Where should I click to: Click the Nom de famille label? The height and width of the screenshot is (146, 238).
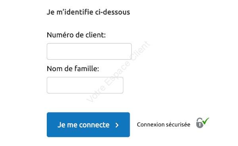click(x=73, y=69)
